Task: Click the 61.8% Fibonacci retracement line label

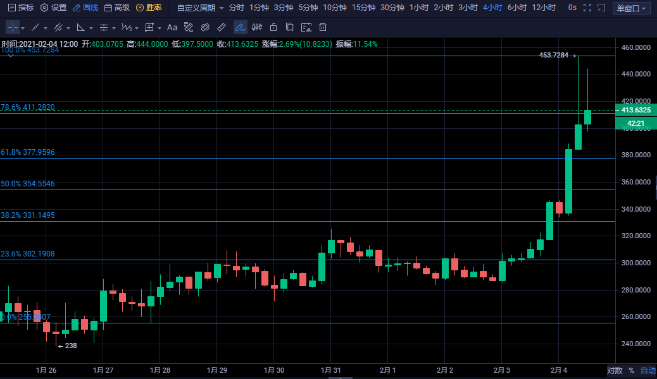Action: pos(28,152)
